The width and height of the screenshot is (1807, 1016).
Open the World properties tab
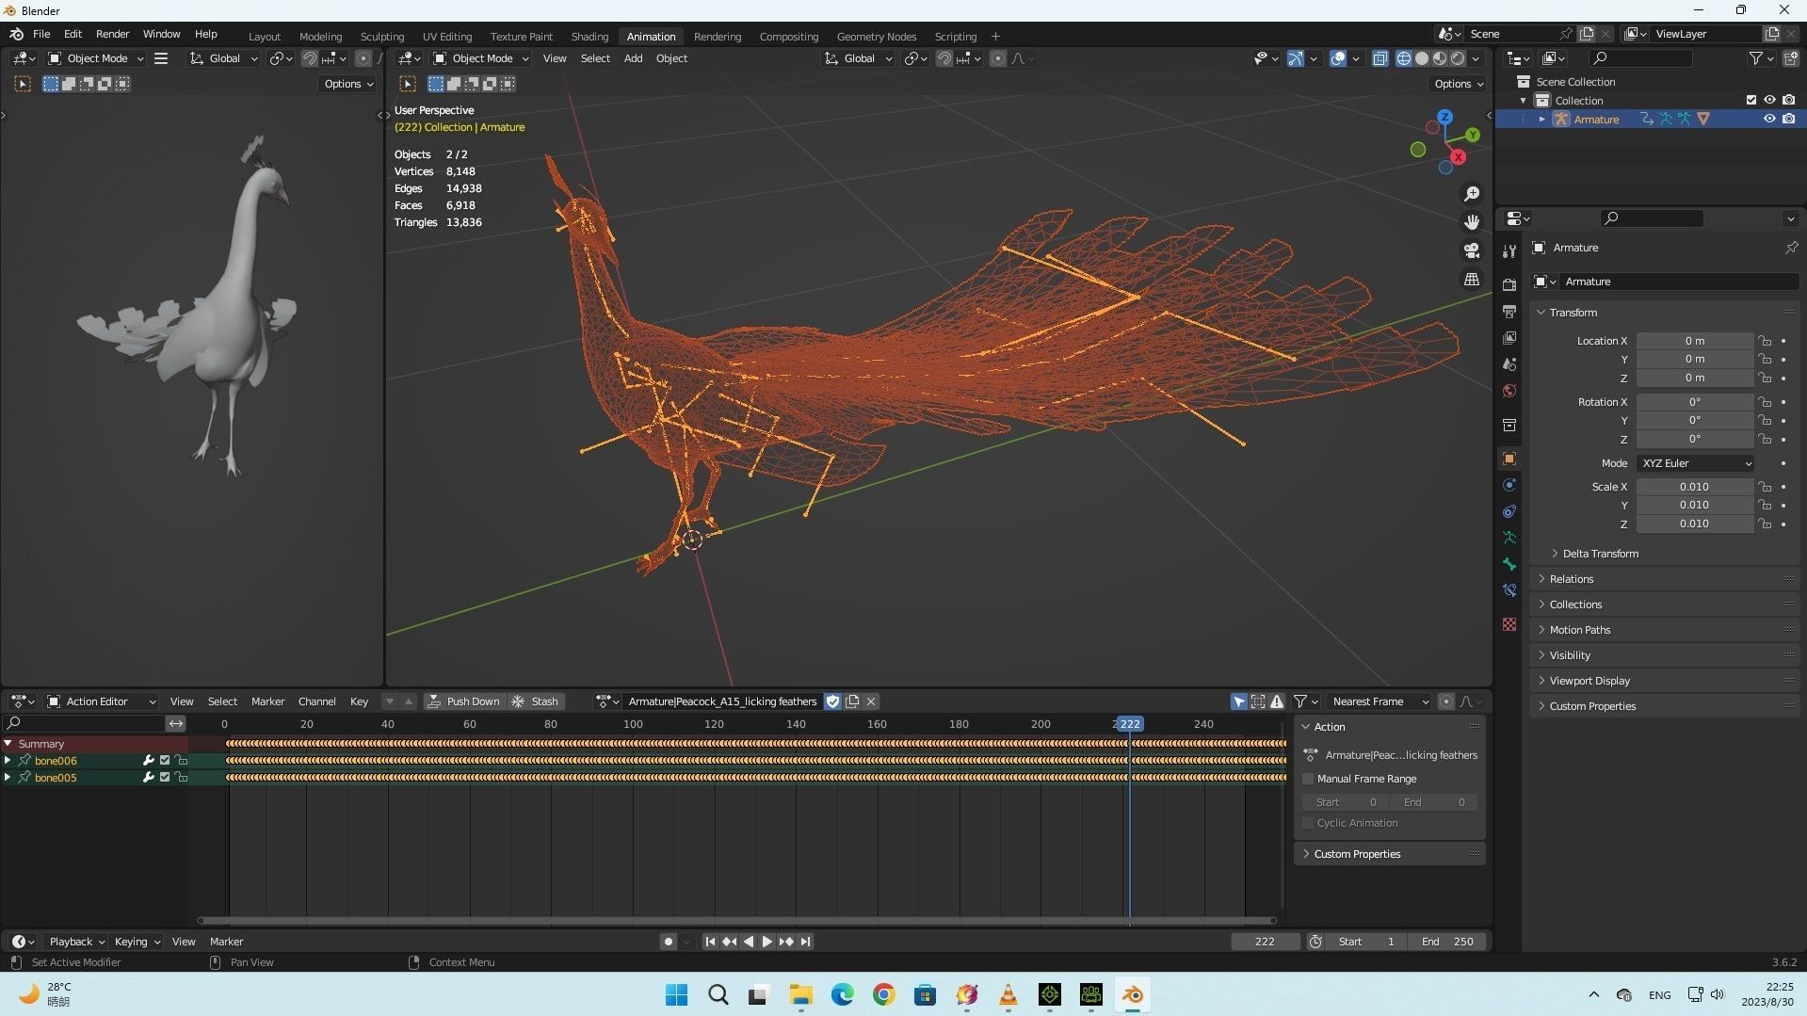point(1509,391)
